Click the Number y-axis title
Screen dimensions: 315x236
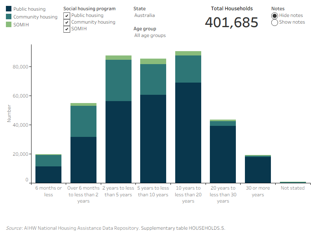coord(9,113)
